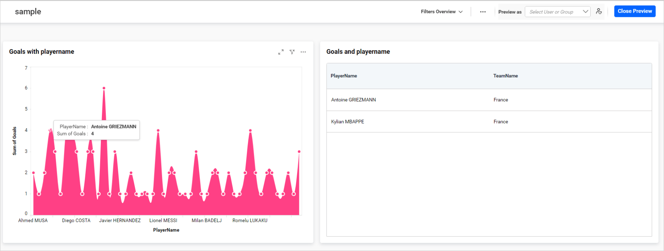This screenshot has width=664, height=251.
Task: Maximize the Goals with playername widget
Action: 281,52
